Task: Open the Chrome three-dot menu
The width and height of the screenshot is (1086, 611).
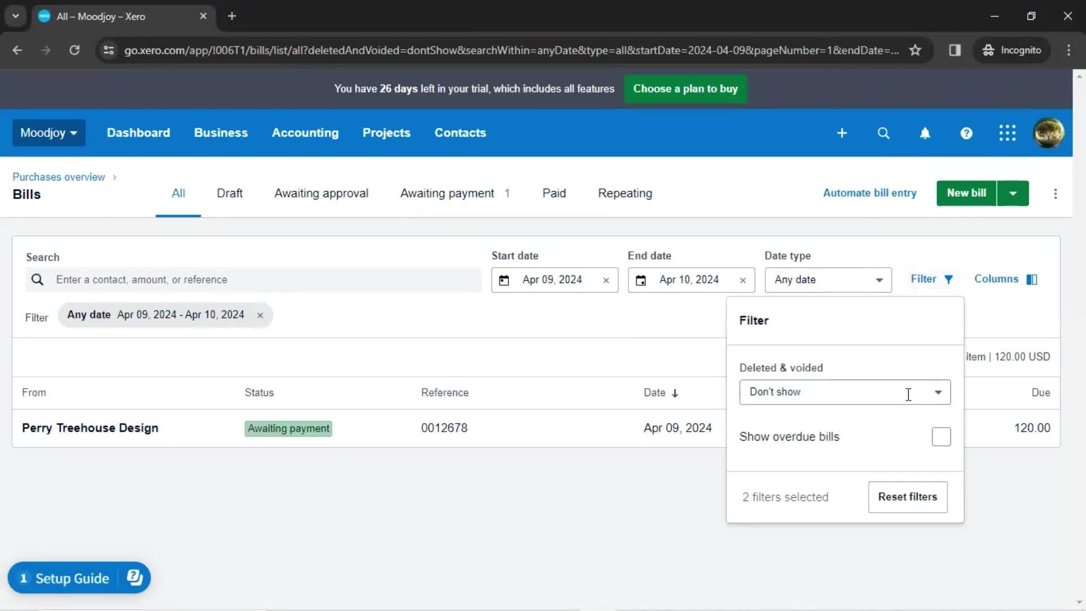Action: coord(1068,50)
